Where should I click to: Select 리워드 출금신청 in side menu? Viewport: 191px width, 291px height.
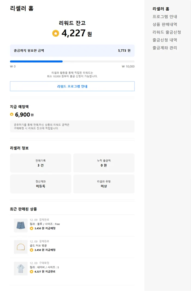pyautogui.click(x=167, y=32)
